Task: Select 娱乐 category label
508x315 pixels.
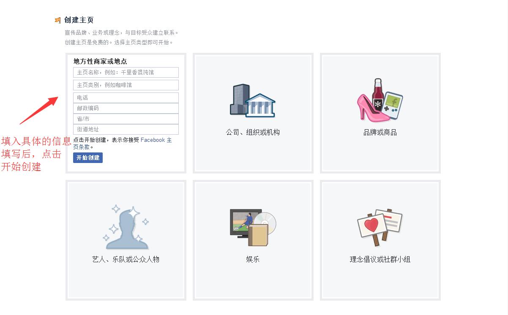Action: [x=253, y=259]
